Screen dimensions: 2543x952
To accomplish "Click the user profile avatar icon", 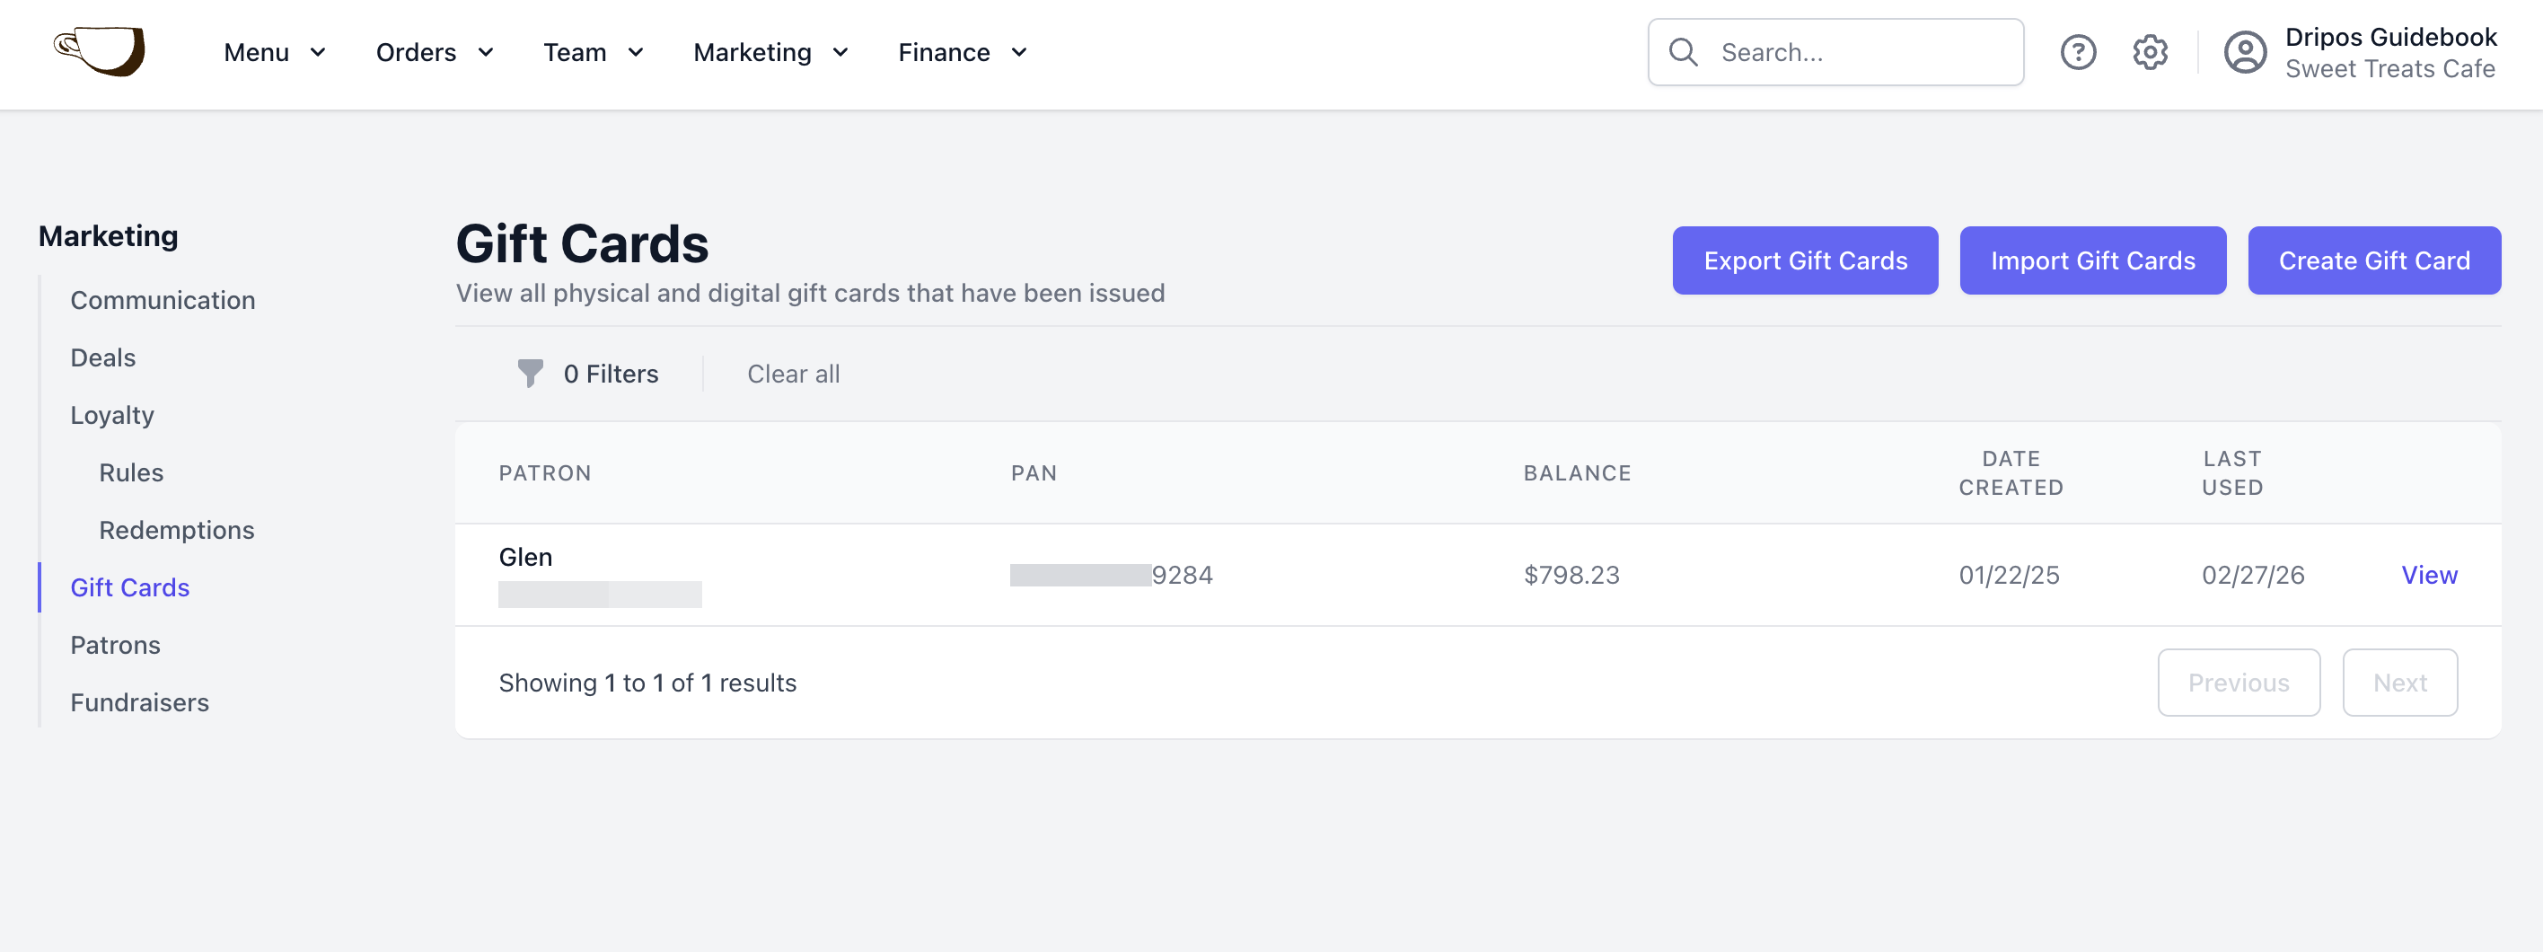I will (x=2245, y=52).
